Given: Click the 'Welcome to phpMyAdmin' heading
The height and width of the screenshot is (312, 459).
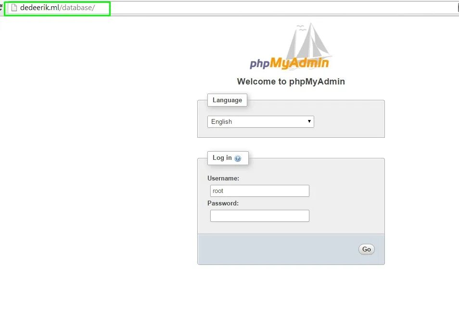Looking at the screenshot, I should [x=291, y=82].
